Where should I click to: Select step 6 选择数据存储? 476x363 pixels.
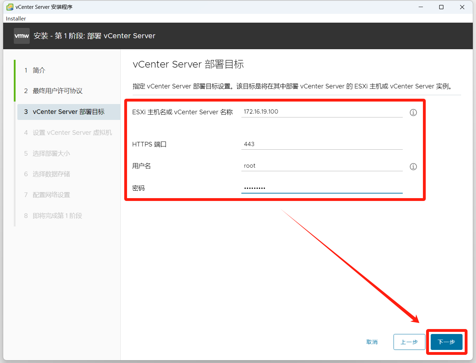tap(51, 174)
